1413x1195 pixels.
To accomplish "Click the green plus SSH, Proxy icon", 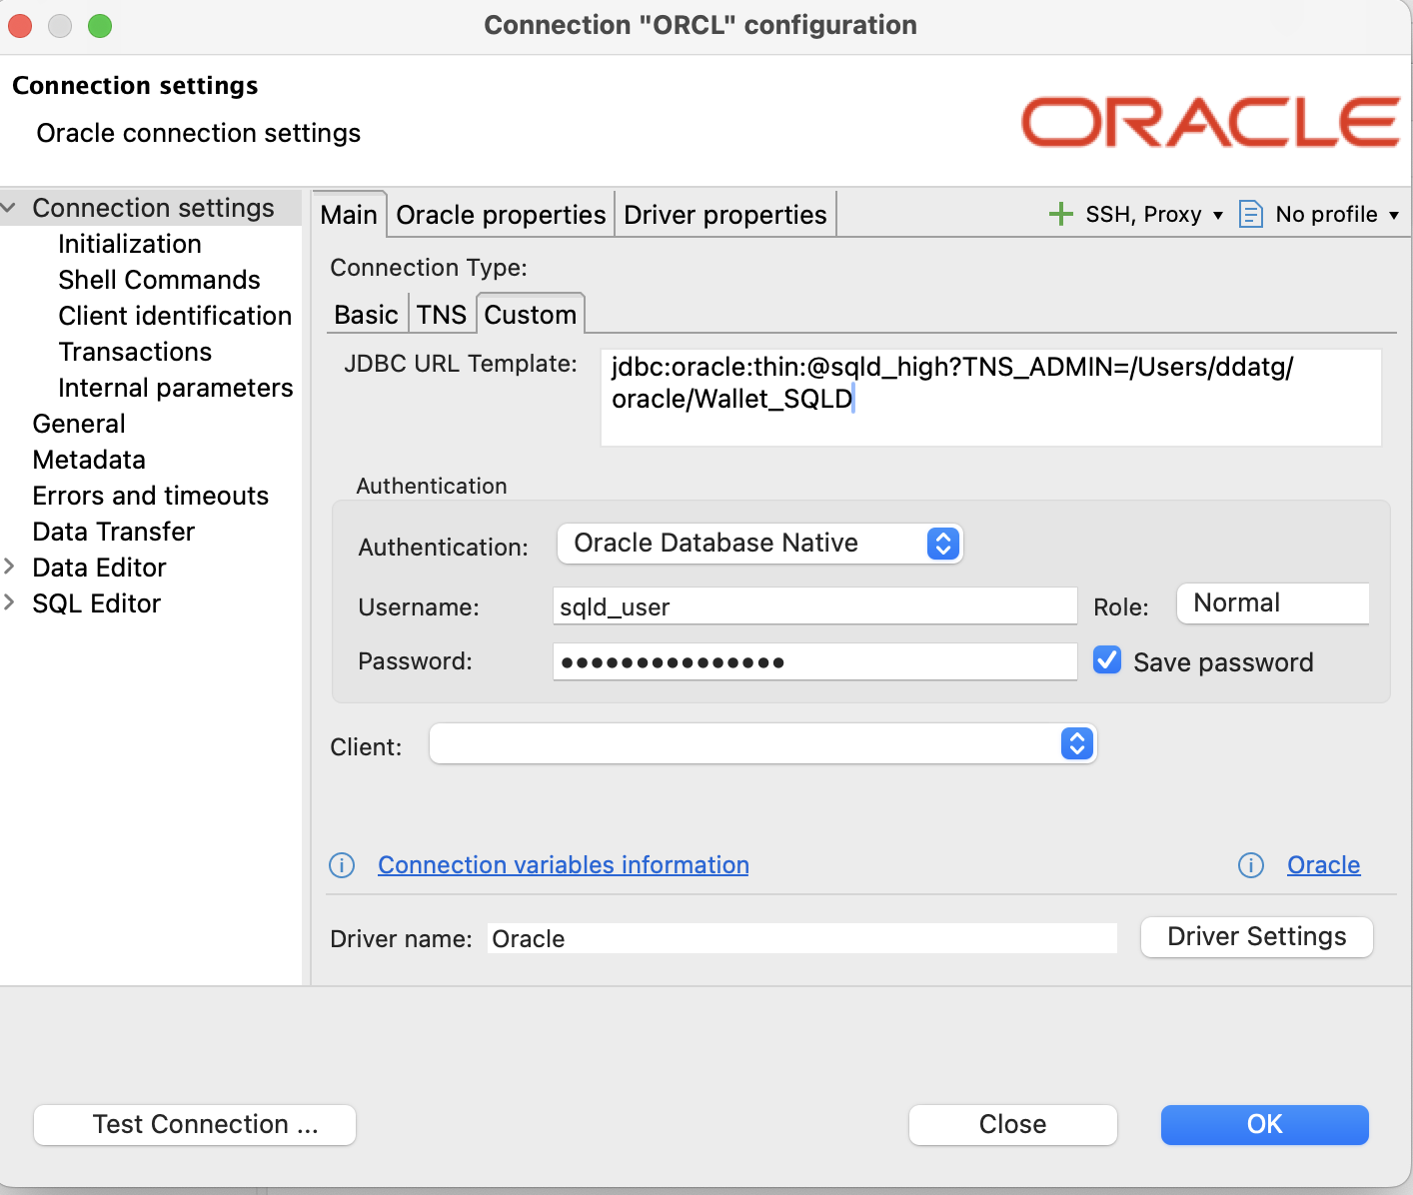I will (1060, 214).
